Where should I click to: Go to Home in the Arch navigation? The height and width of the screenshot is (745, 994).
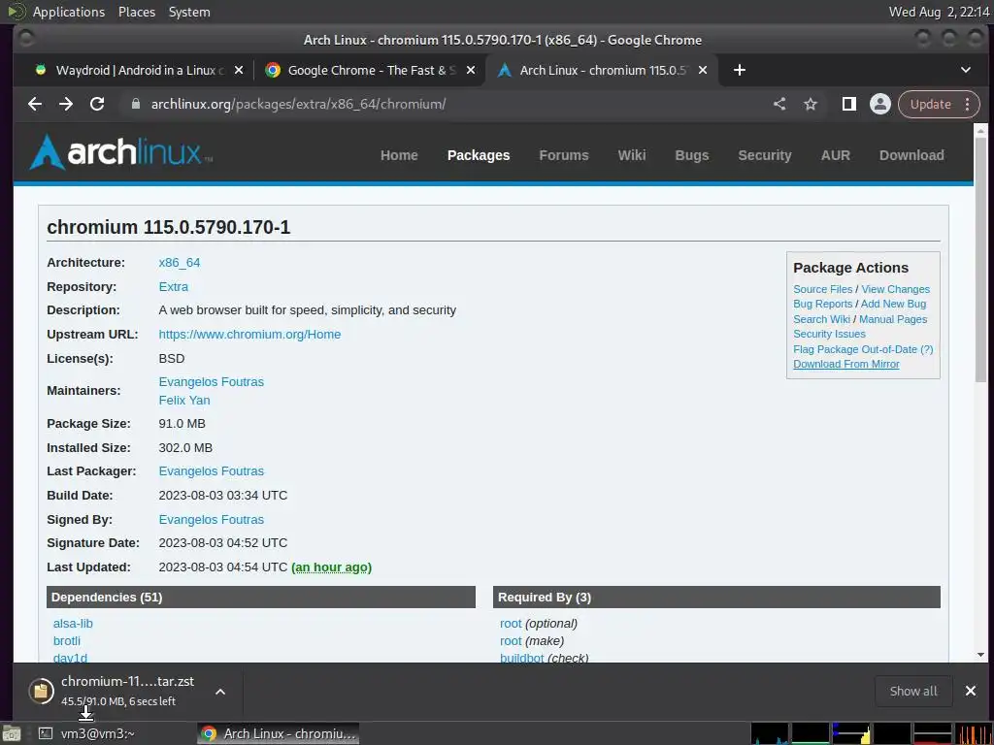pos(399,155)
